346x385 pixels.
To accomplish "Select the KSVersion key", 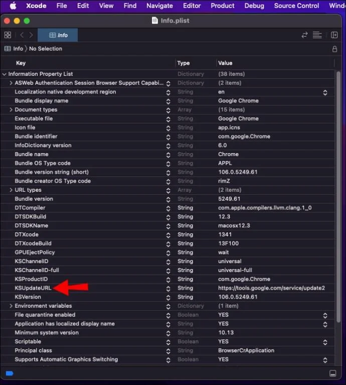I will click(28, 297).
